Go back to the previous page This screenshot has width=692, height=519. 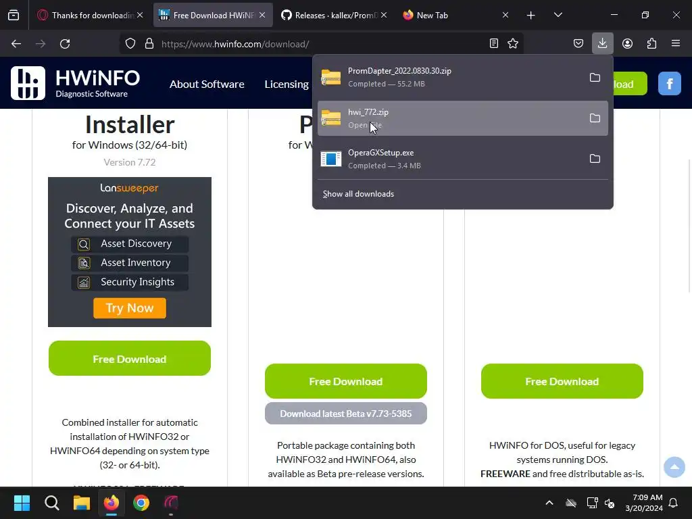[x=16, y=44]
